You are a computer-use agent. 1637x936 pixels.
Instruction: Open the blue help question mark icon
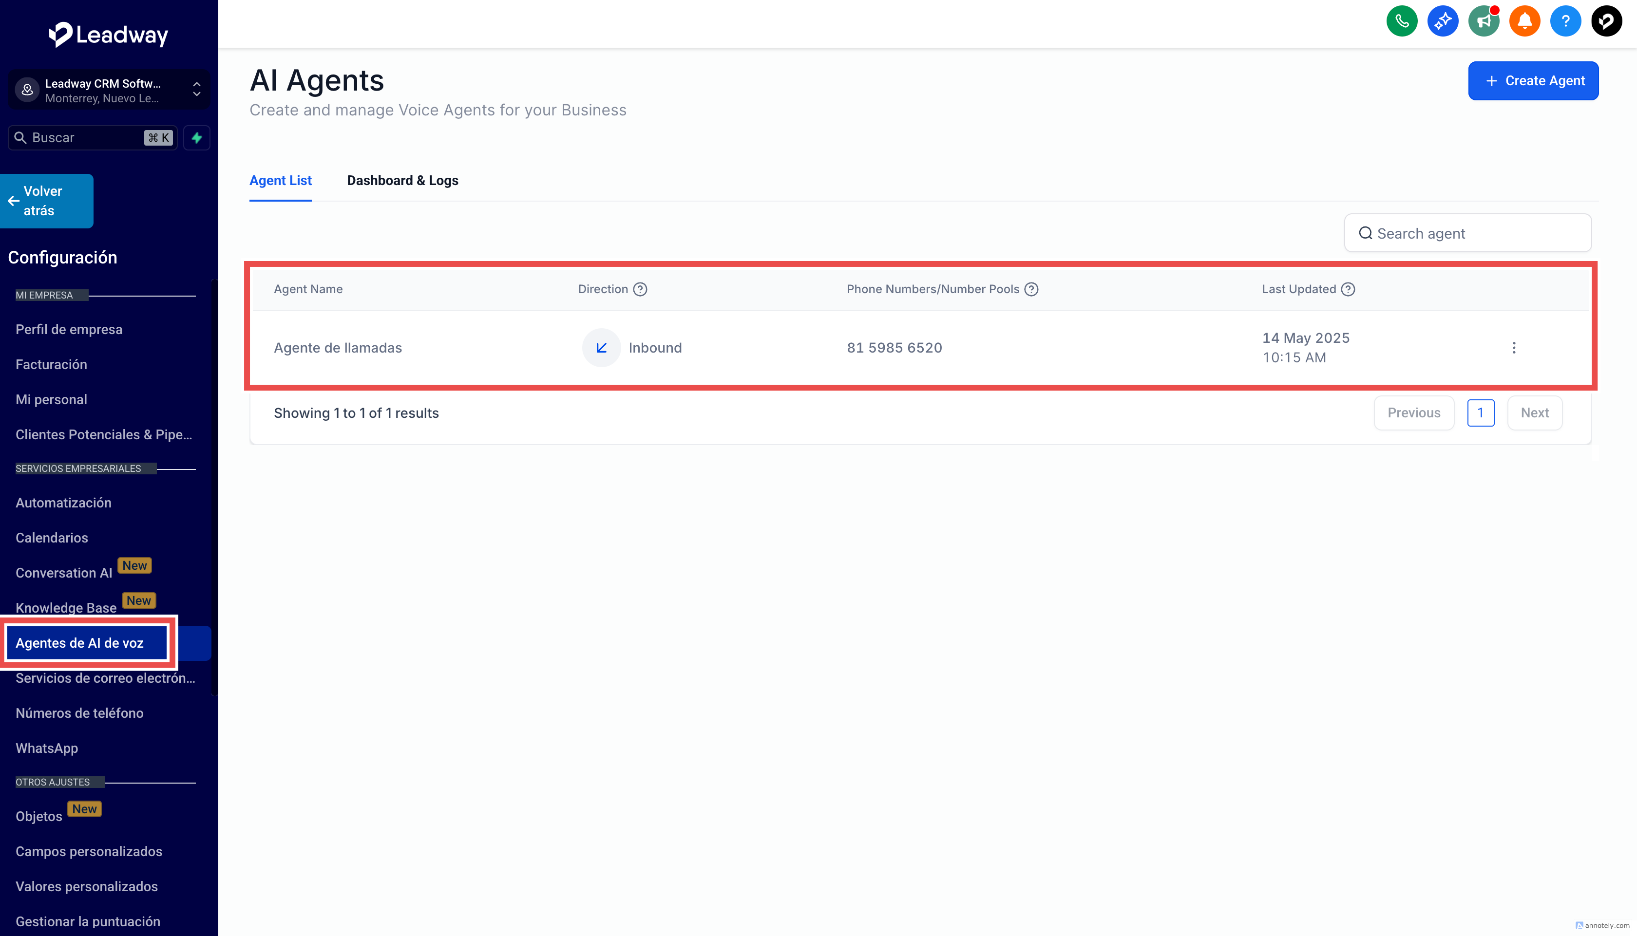point(1565,22)
